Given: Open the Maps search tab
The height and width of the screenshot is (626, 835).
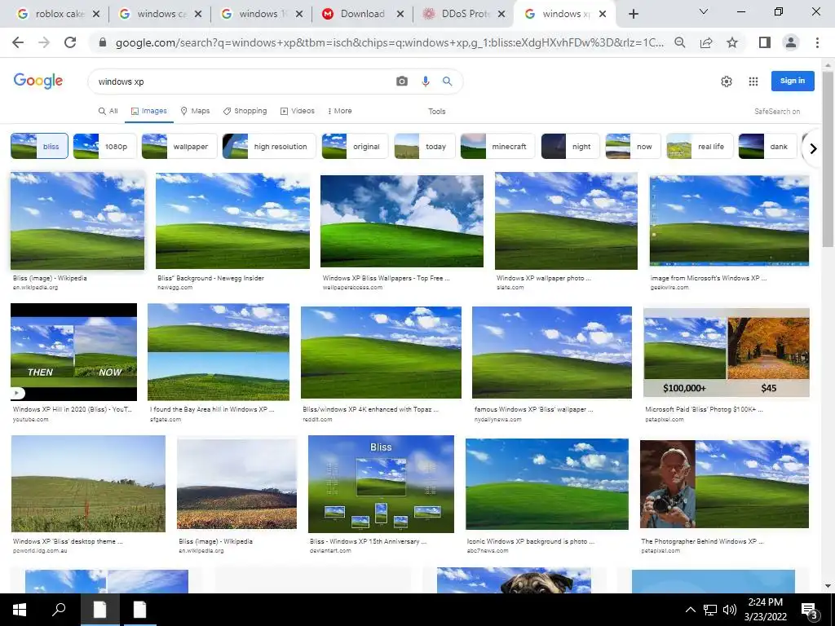Looking at the screenshot, I should [x=195, y=111].
